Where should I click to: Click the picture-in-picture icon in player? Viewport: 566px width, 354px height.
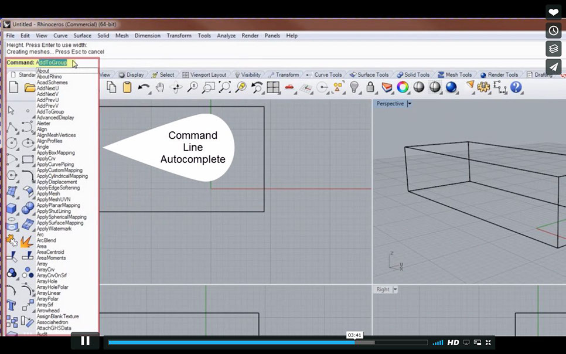477,342
